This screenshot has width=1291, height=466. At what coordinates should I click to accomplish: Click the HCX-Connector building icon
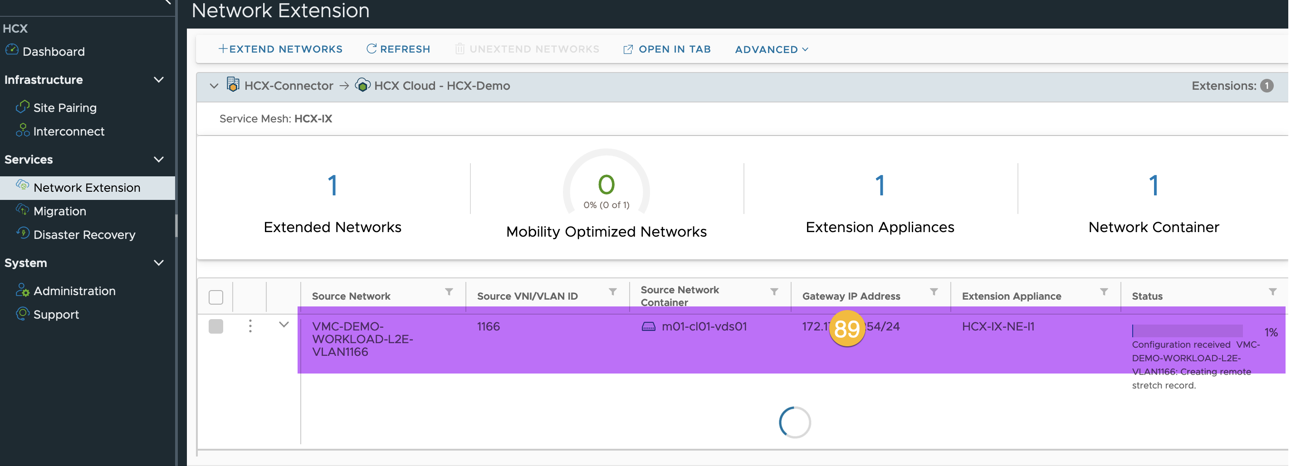[x=233, y=85]
